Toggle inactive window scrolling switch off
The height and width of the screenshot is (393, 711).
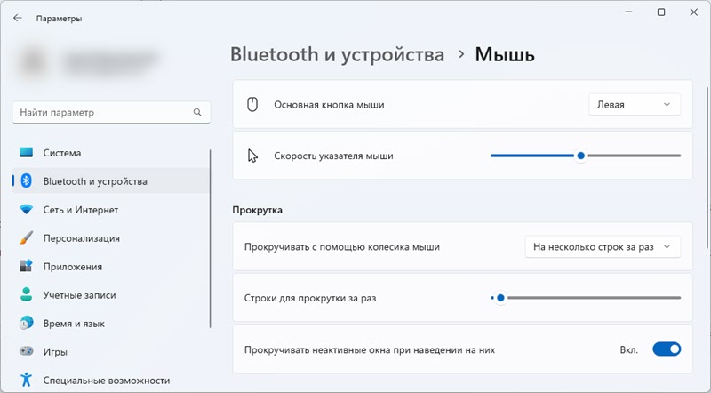(x=666, y=349)
